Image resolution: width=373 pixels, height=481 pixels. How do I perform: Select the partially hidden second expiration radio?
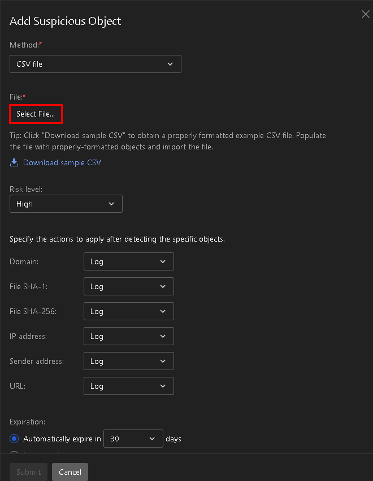pyautogui.click(x=15, y=452)
